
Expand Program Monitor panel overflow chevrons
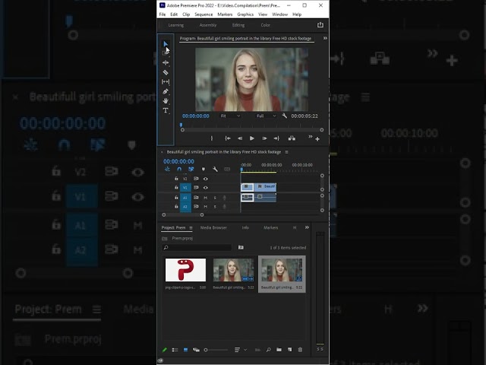tap(325, 38)
